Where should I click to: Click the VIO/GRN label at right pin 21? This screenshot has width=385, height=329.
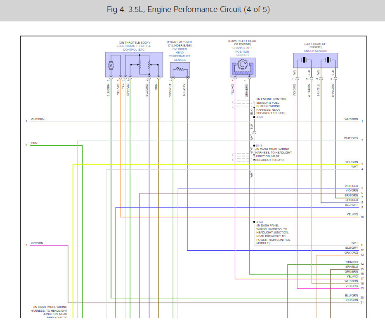pos(352,300)
